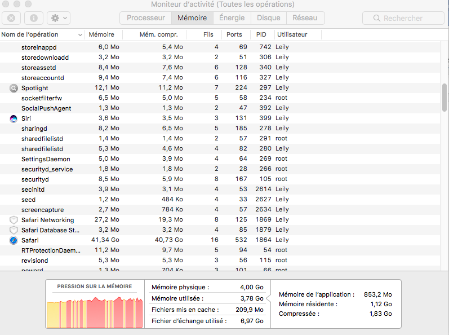Click the stop process (X) toolbar icon
Screen dimensions: 449x335
coord(12,18)
